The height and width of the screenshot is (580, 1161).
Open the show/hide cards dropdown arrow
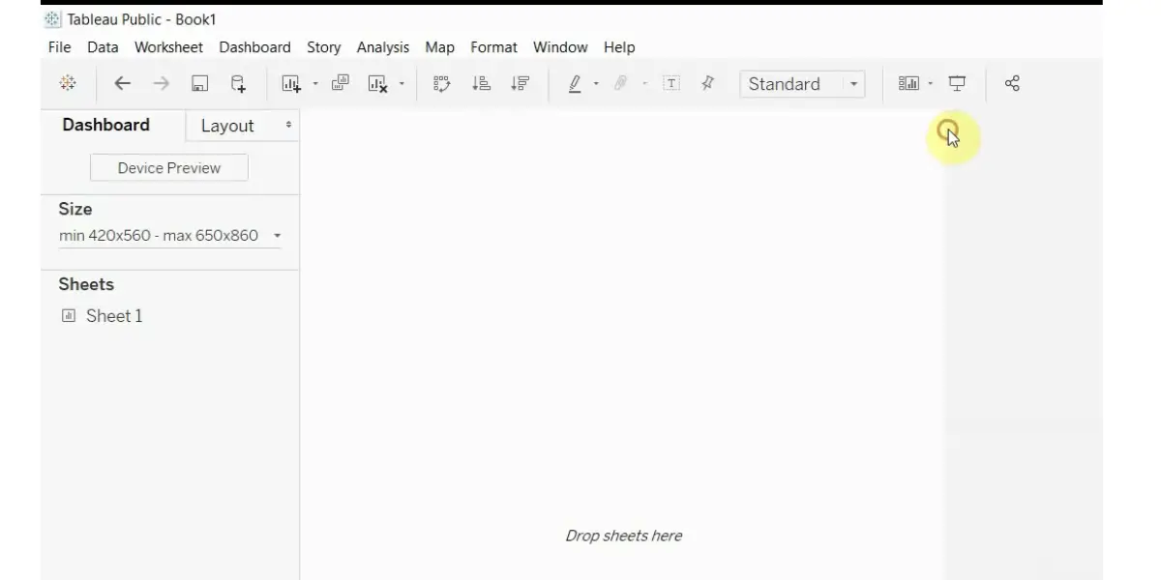(931, 84)
